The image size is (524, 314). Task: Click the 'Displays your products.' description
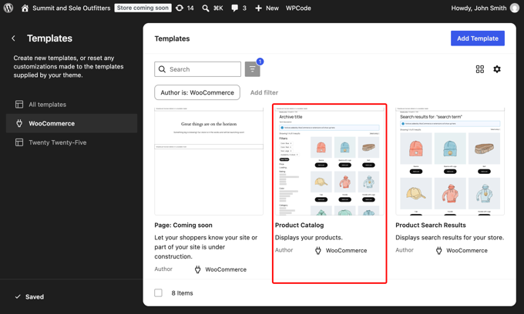309,238
